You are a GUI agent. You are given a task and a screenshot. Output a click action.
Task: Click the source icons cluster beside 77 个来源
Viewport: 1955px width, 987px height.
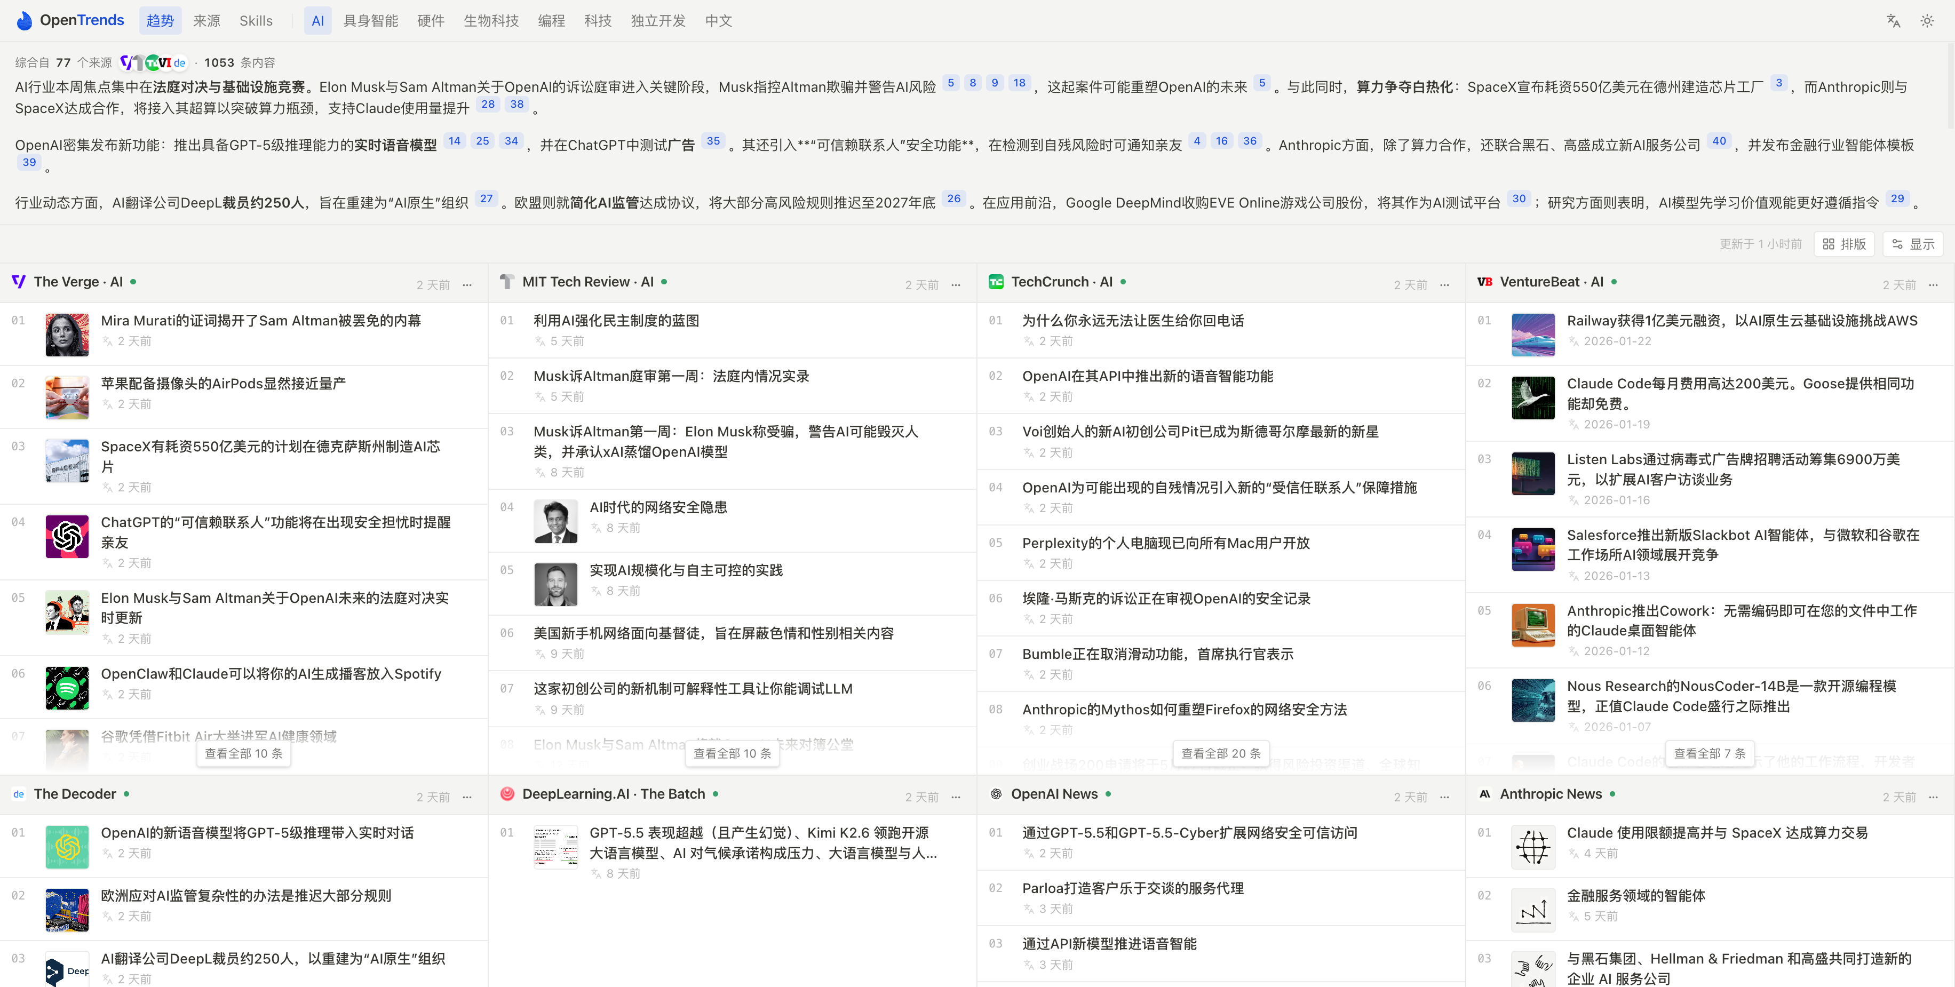153,62
